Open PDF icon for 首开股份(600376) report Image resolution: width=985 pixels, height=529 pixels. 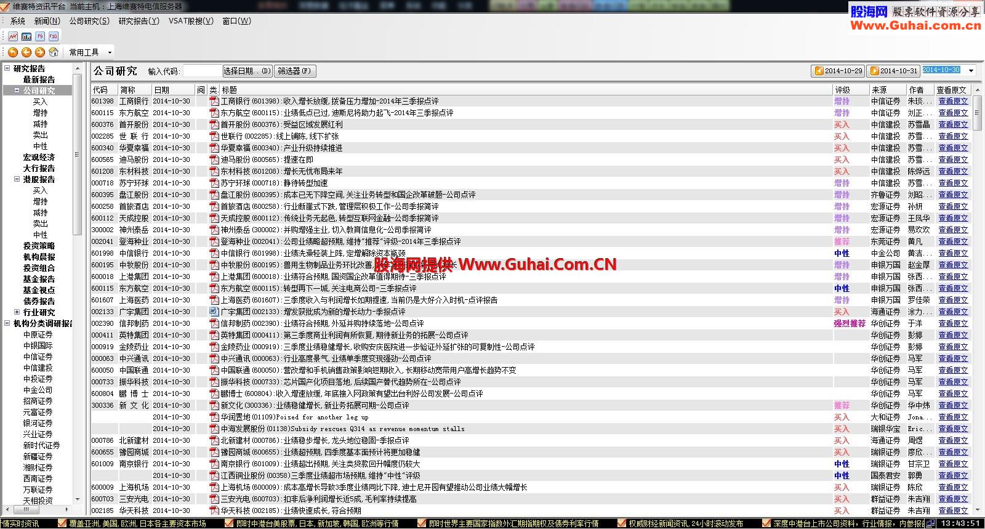point(214,124)
